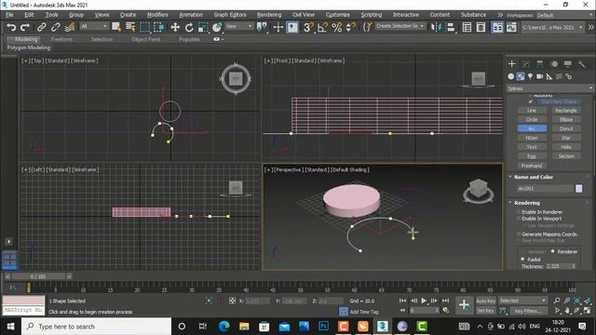The width and height of the screenshot is (596, 335).
Task: Toggle the Window/Crossing selection mode
Action: tap(158, 27)
